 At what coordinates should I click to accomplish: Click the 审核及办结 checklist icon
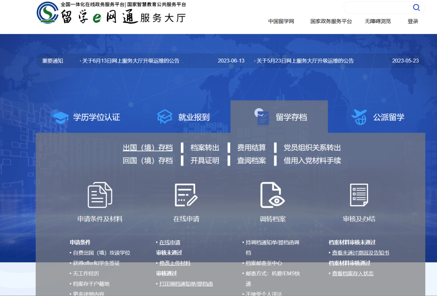[359, 195]
